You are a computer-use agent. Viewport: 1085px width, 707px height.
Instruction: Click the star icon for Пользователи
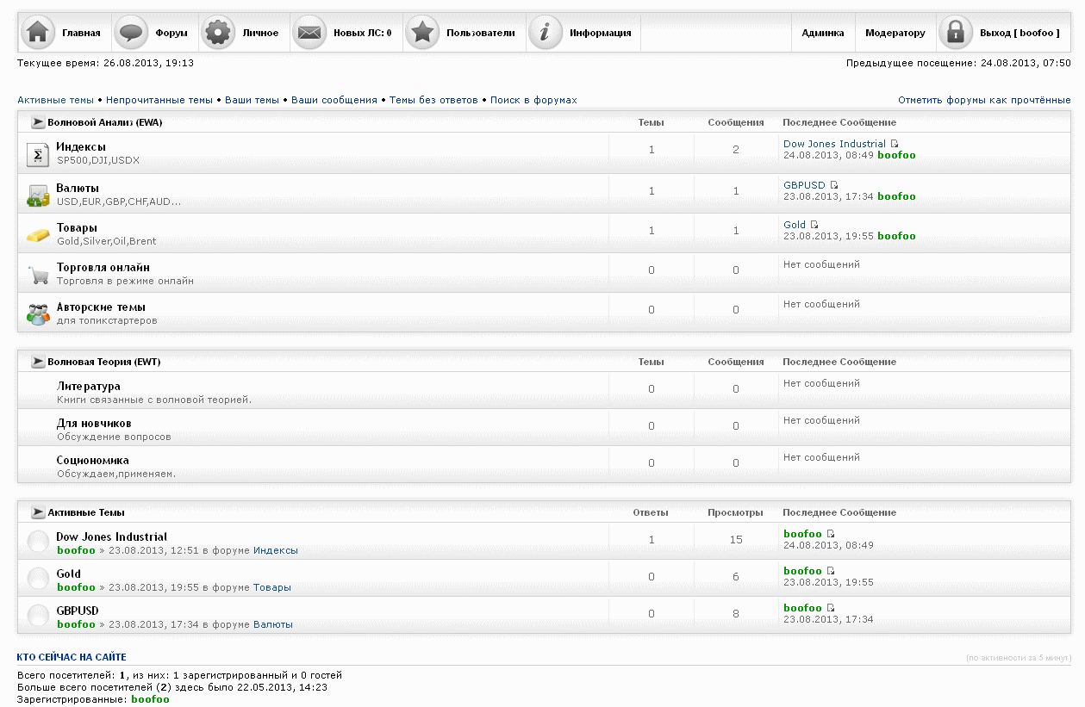[x=421, y=33]
